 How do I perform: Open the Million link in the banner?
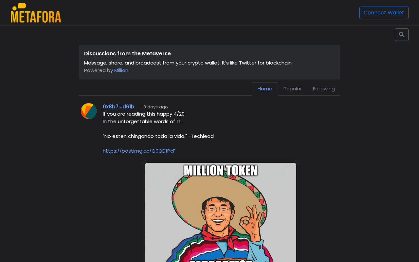[121, 70]
